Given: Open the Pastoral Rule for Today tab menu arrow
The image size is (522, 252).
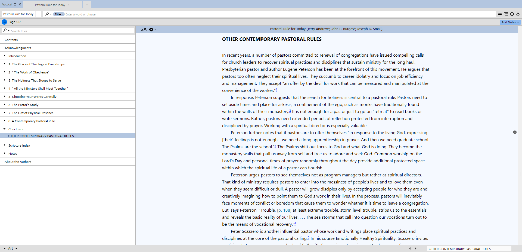Looking at the screenshot, I should pyautogui.click(x=69, y=5).
